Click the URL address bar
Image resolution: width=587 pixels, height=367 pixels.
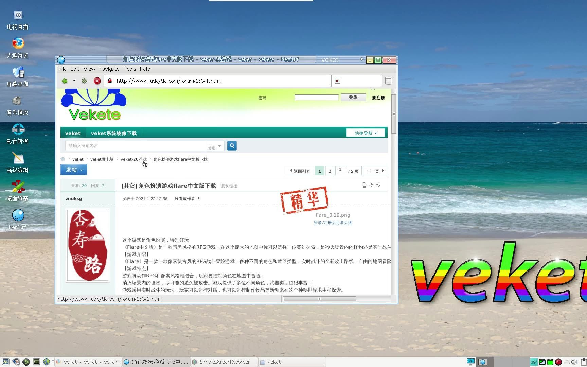point(217,81)
